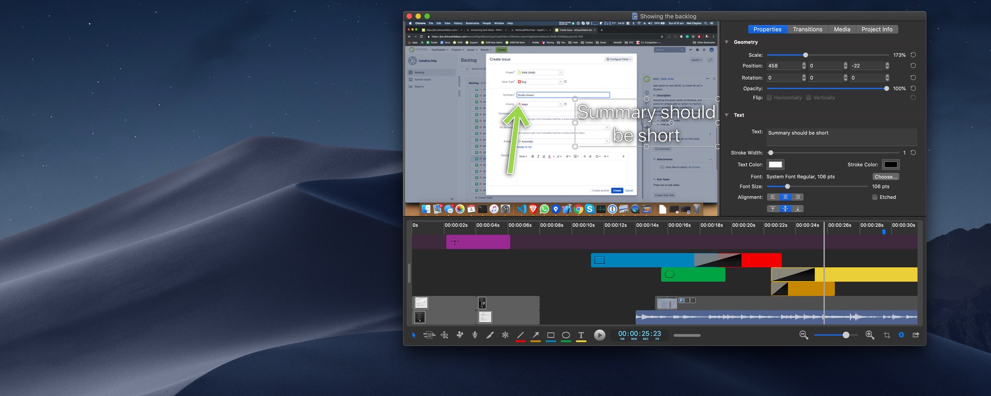Zoom in on the timeline
Viewport: 991px width, 396px height.
(x=870, y=335)
